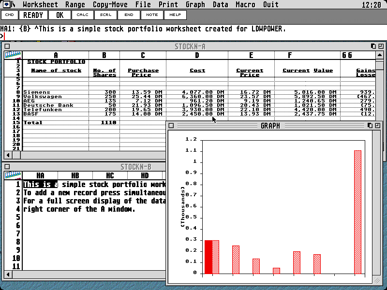
Task: Click STOCKN-B worksheet corner chart icon
Action: (13, 175)
